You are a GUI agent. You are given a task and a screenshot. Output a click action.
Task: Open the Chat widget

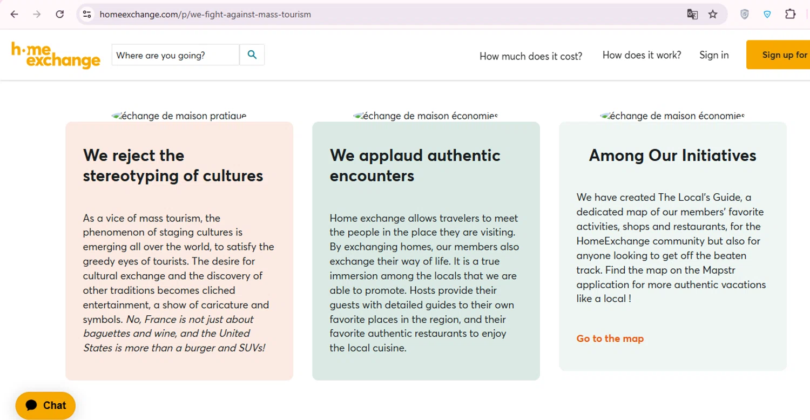(x=45, y=405)
